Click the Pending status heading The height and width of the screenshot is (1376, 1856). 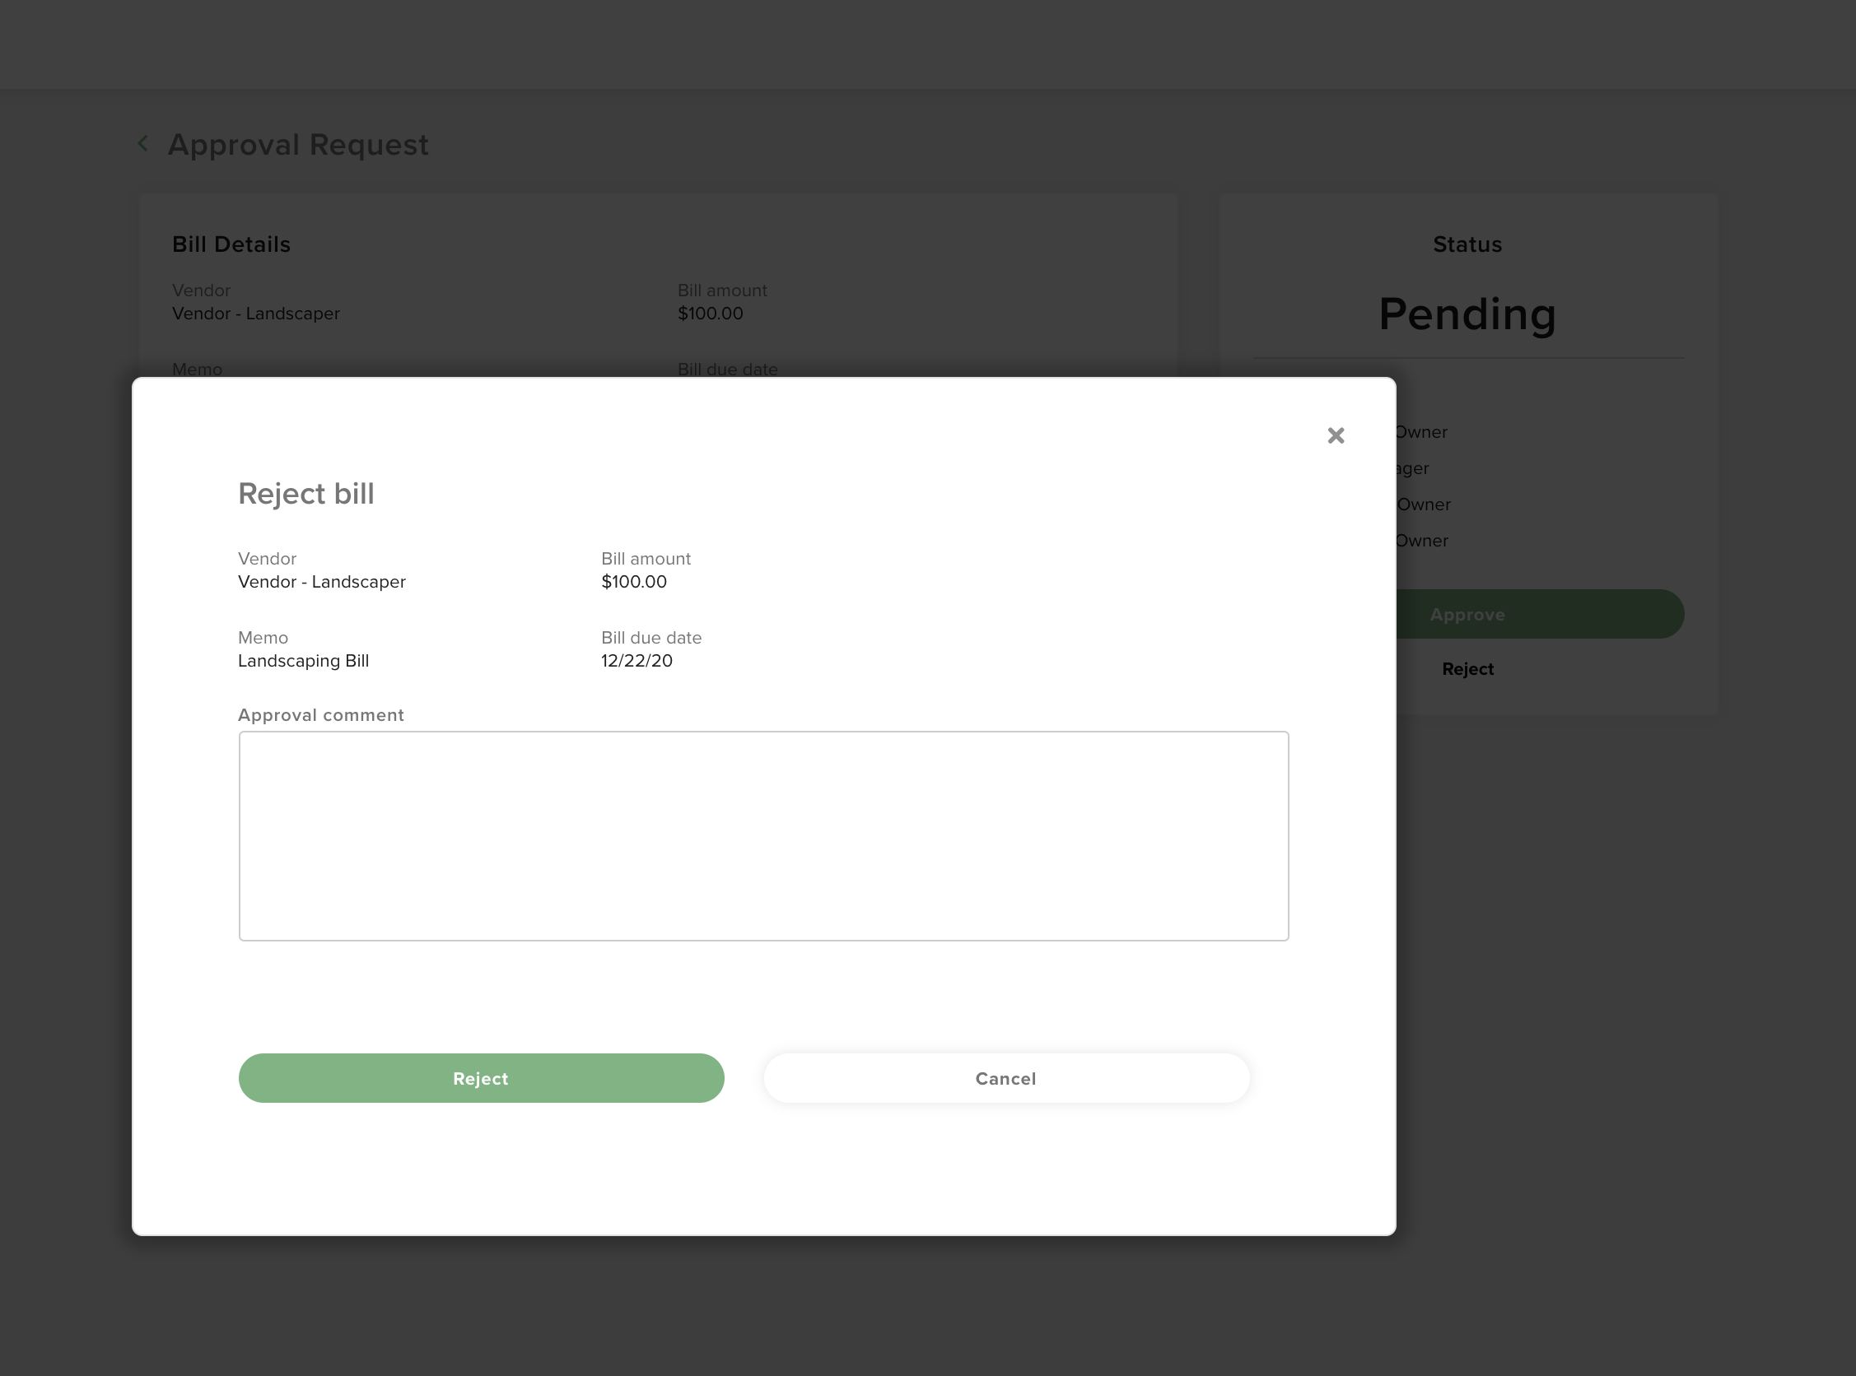tap(1467, 314)
